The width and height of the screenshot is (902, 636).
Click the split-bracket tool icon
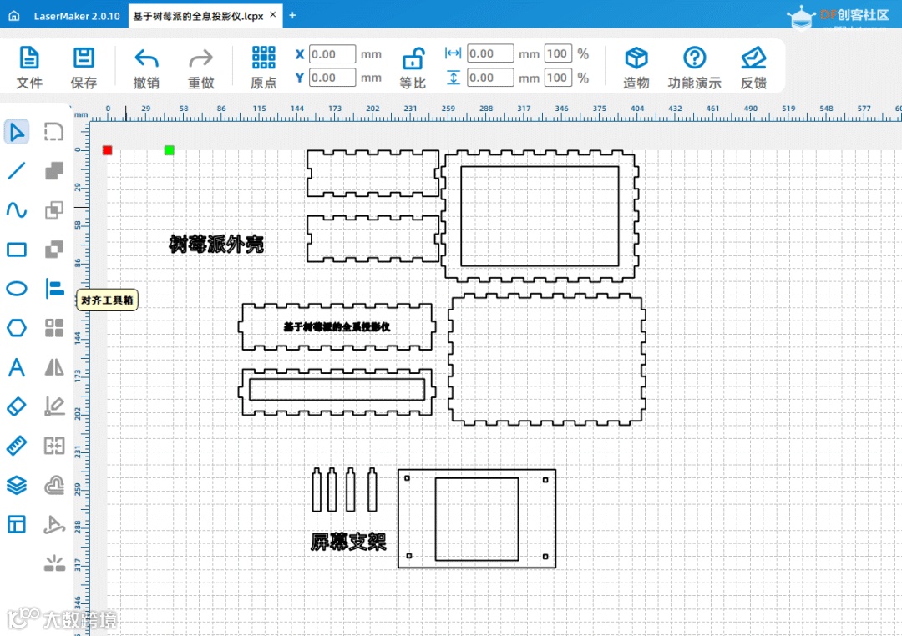[x=54, y=446]
